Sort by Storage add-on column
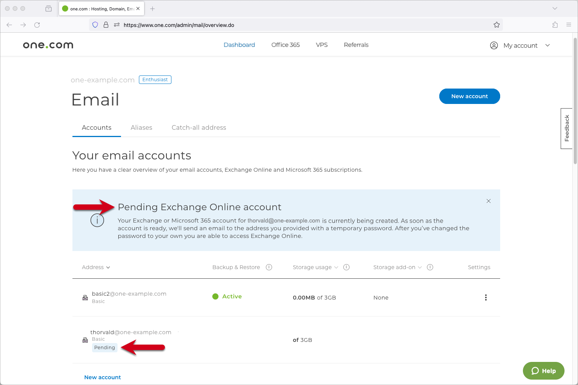The height and width of the screenshot is (385, 578). (x=397, y=267)
